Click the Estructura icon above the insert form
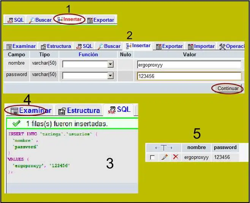The width and height of the screenshot is (250, 203). pos(44,46)
